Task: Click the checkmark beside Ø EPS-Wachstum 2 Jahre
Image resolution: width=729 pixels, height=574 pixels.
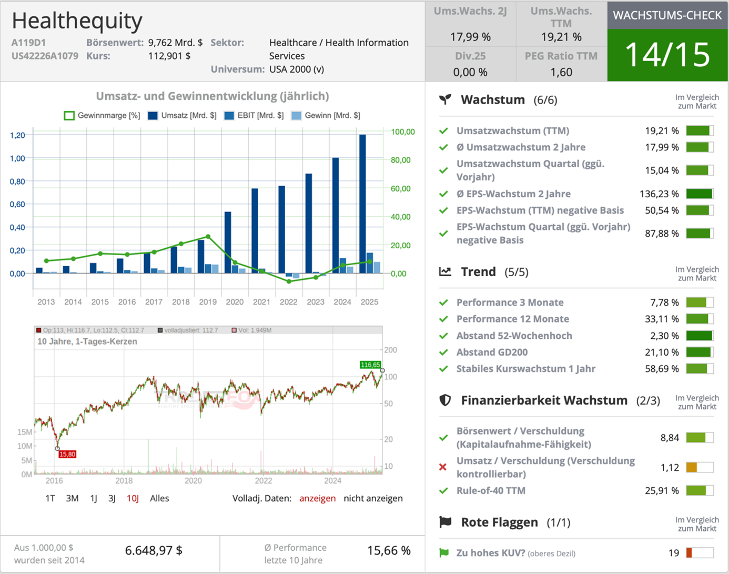Action: point(443,194)
